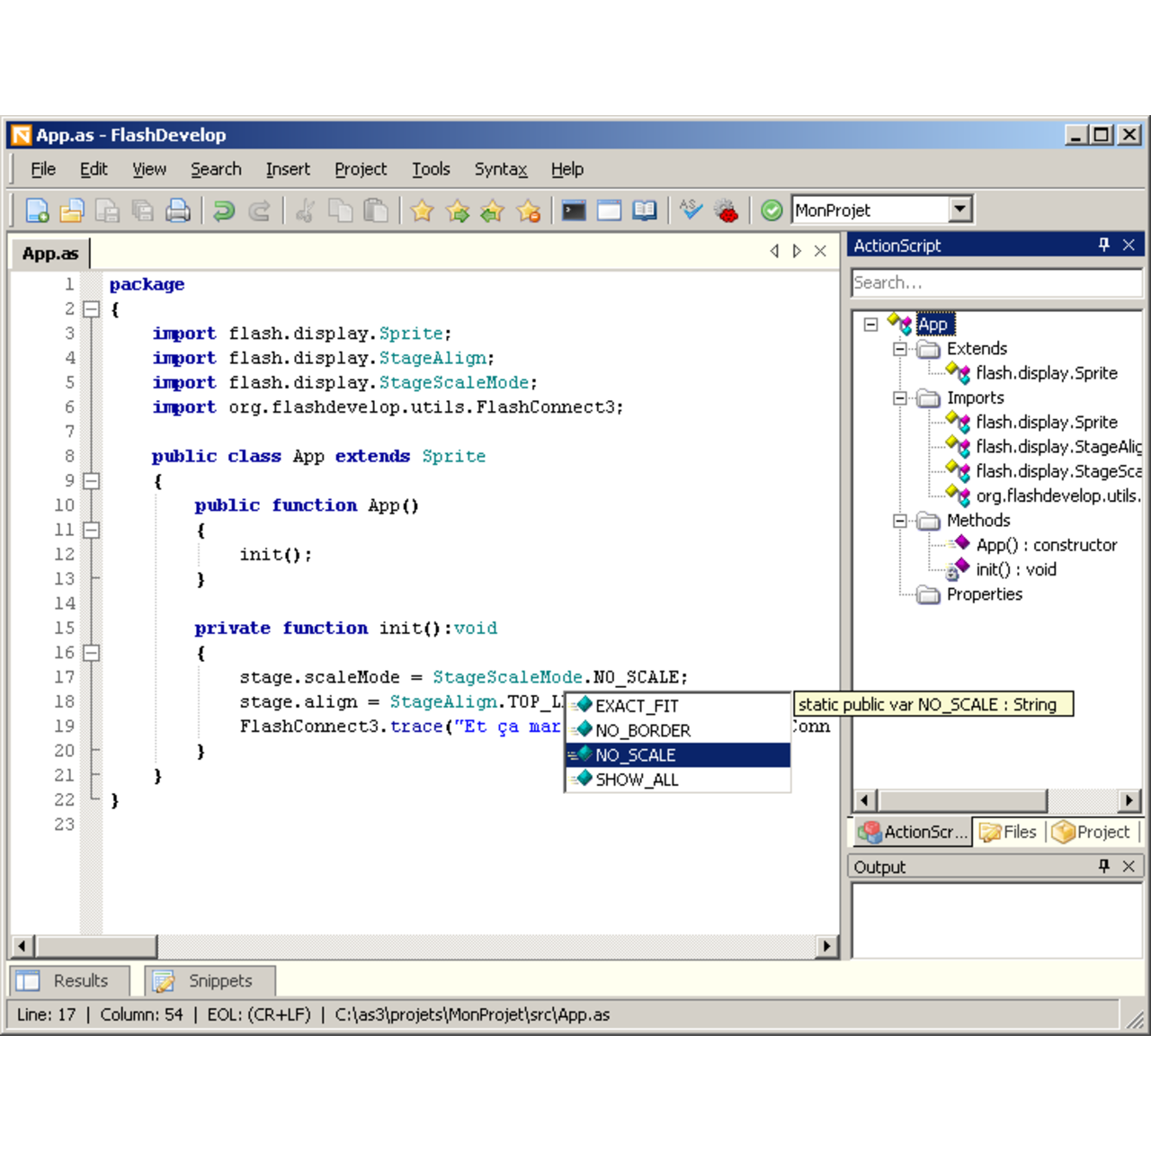The width and height of the screenshot is (1151, 1151).
Task: Start debugging via the bug toolbar icon
Action: (x=727, y=210)
